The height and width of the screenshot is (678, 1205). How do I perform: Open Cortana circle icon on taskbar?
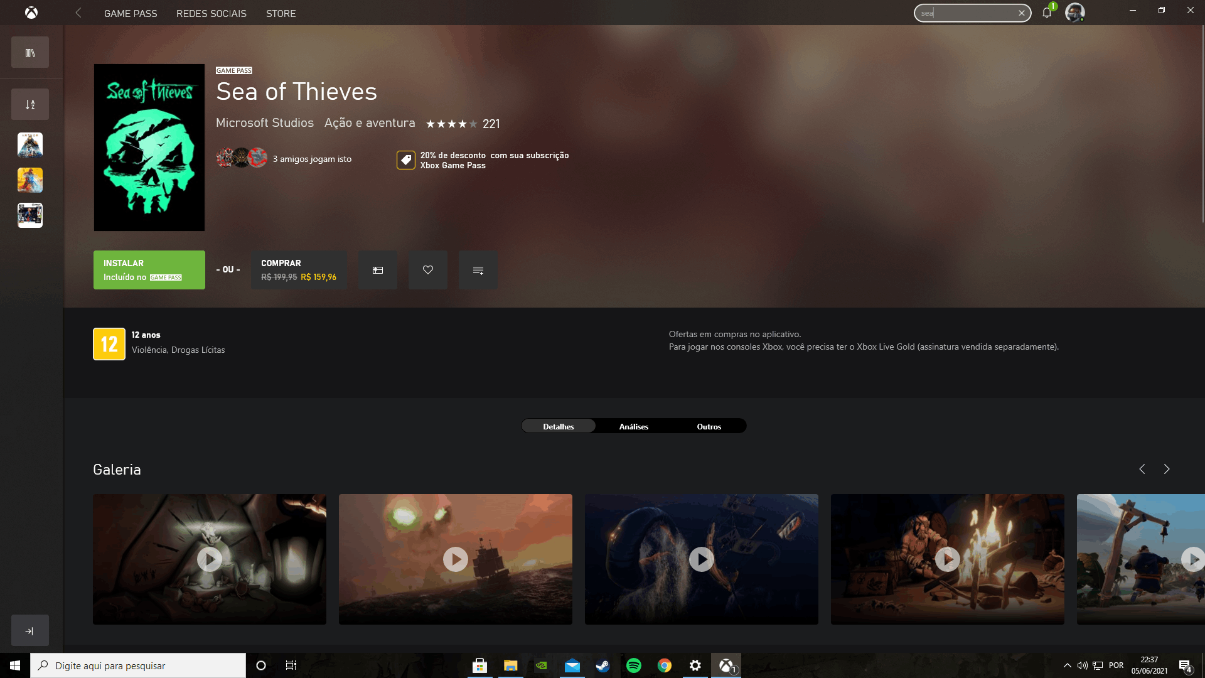(x=261, y=665)
